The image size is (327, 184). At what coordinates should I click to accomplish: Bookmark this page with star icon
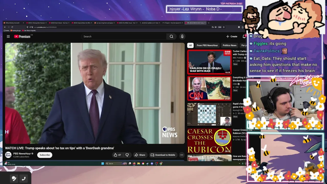tap(224, 27)
